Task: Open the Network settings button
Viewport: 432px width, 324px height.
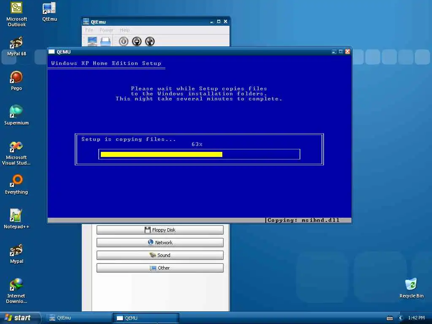Action: [x=160, y=243]
